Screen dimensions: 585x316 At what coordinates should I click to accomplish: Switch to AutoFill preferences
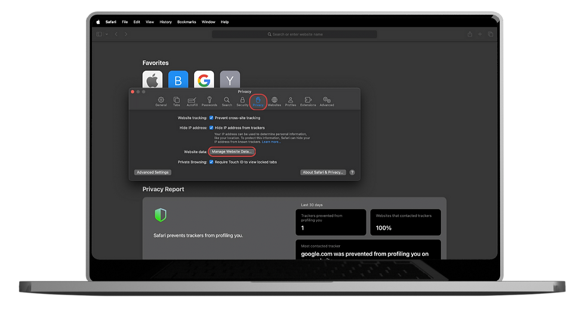tap(192, 102)
